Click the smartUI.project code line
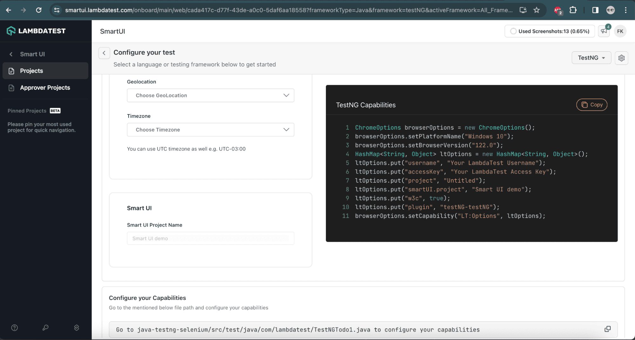 click(x=443, y=189)
